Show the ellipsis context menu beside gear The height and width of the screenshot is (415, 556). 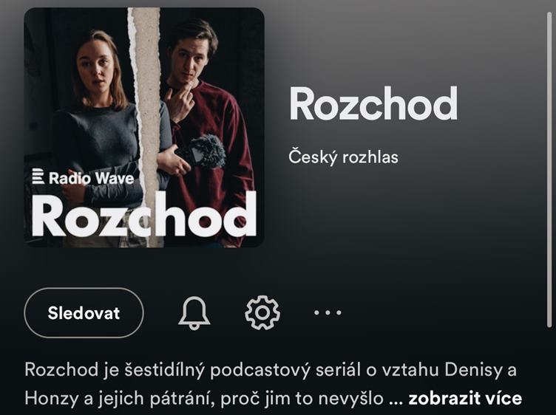(328, 312)
